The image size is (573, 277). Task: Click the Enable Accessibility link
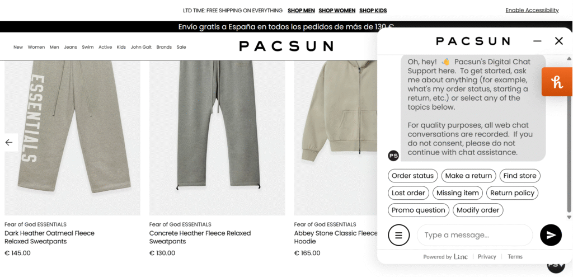(x=532, y=10)
